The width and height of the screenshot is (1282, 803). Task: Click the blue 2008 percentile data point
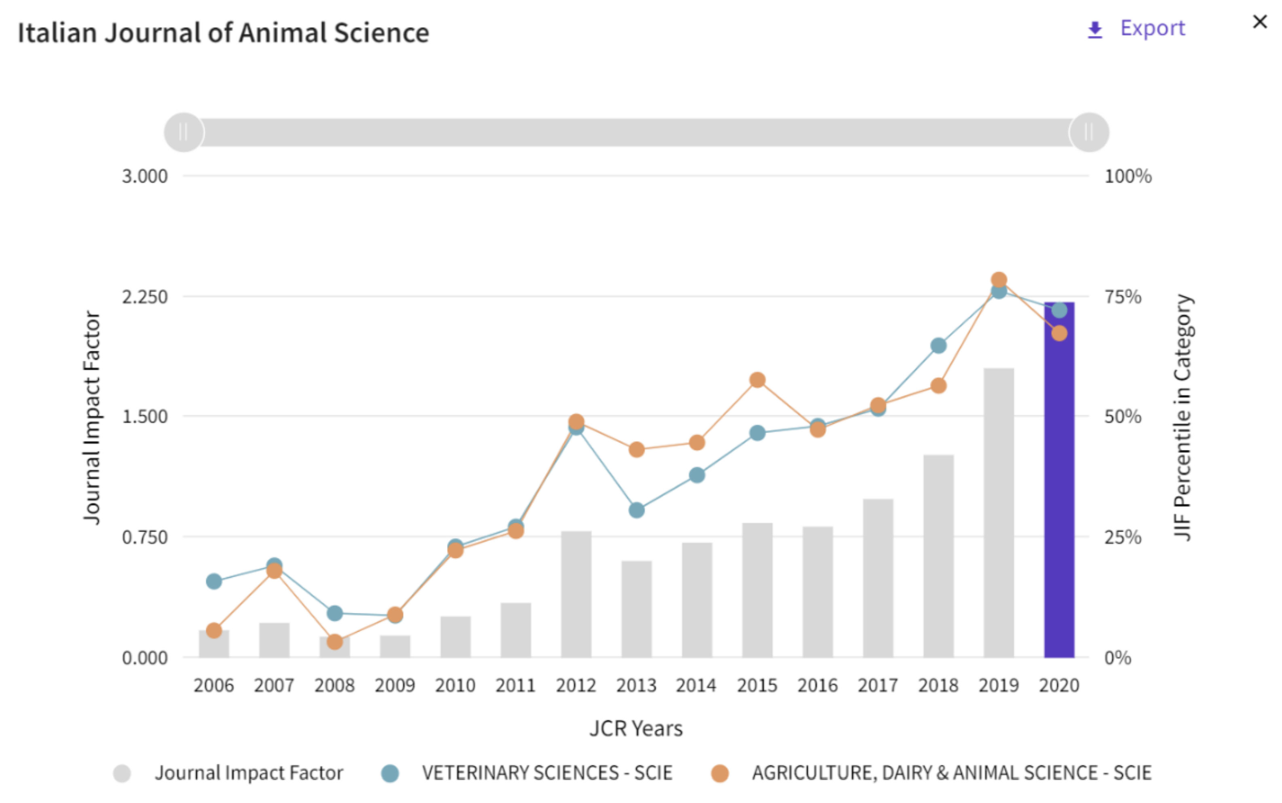[335, 613]
